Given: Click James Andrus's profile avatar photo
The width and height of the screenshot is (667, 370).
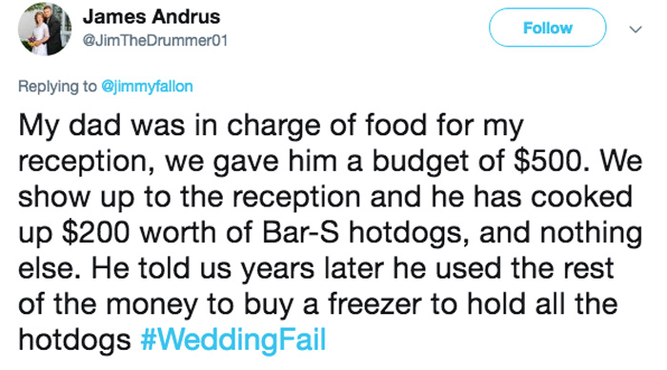Looking at the screenshot, I should tap(44, 29).
